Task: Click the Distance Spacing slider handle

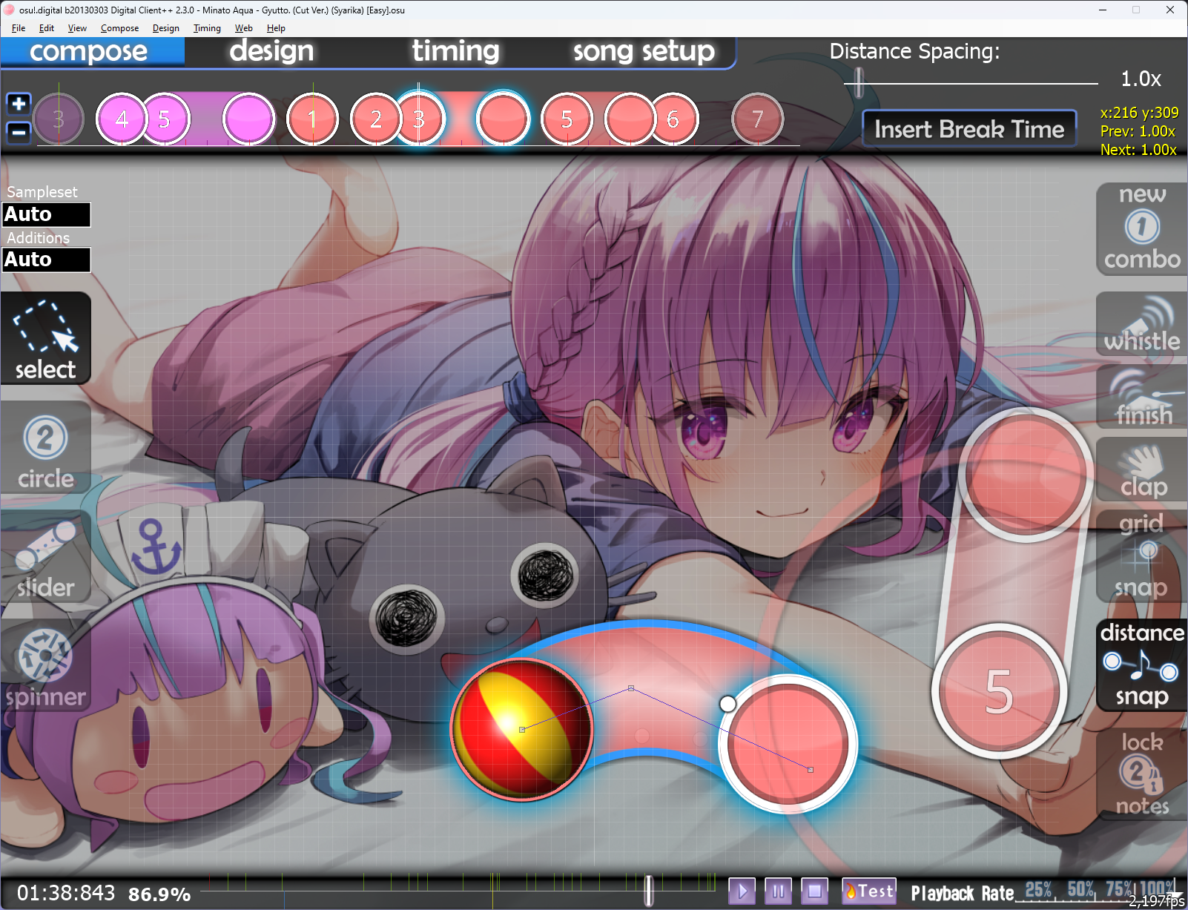Action: click(x=858, y=82)
